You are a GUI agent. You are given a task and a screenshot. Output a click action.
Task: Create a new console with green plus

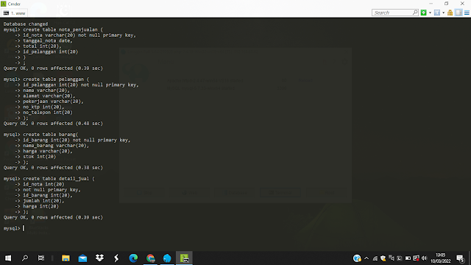[424, 13]
